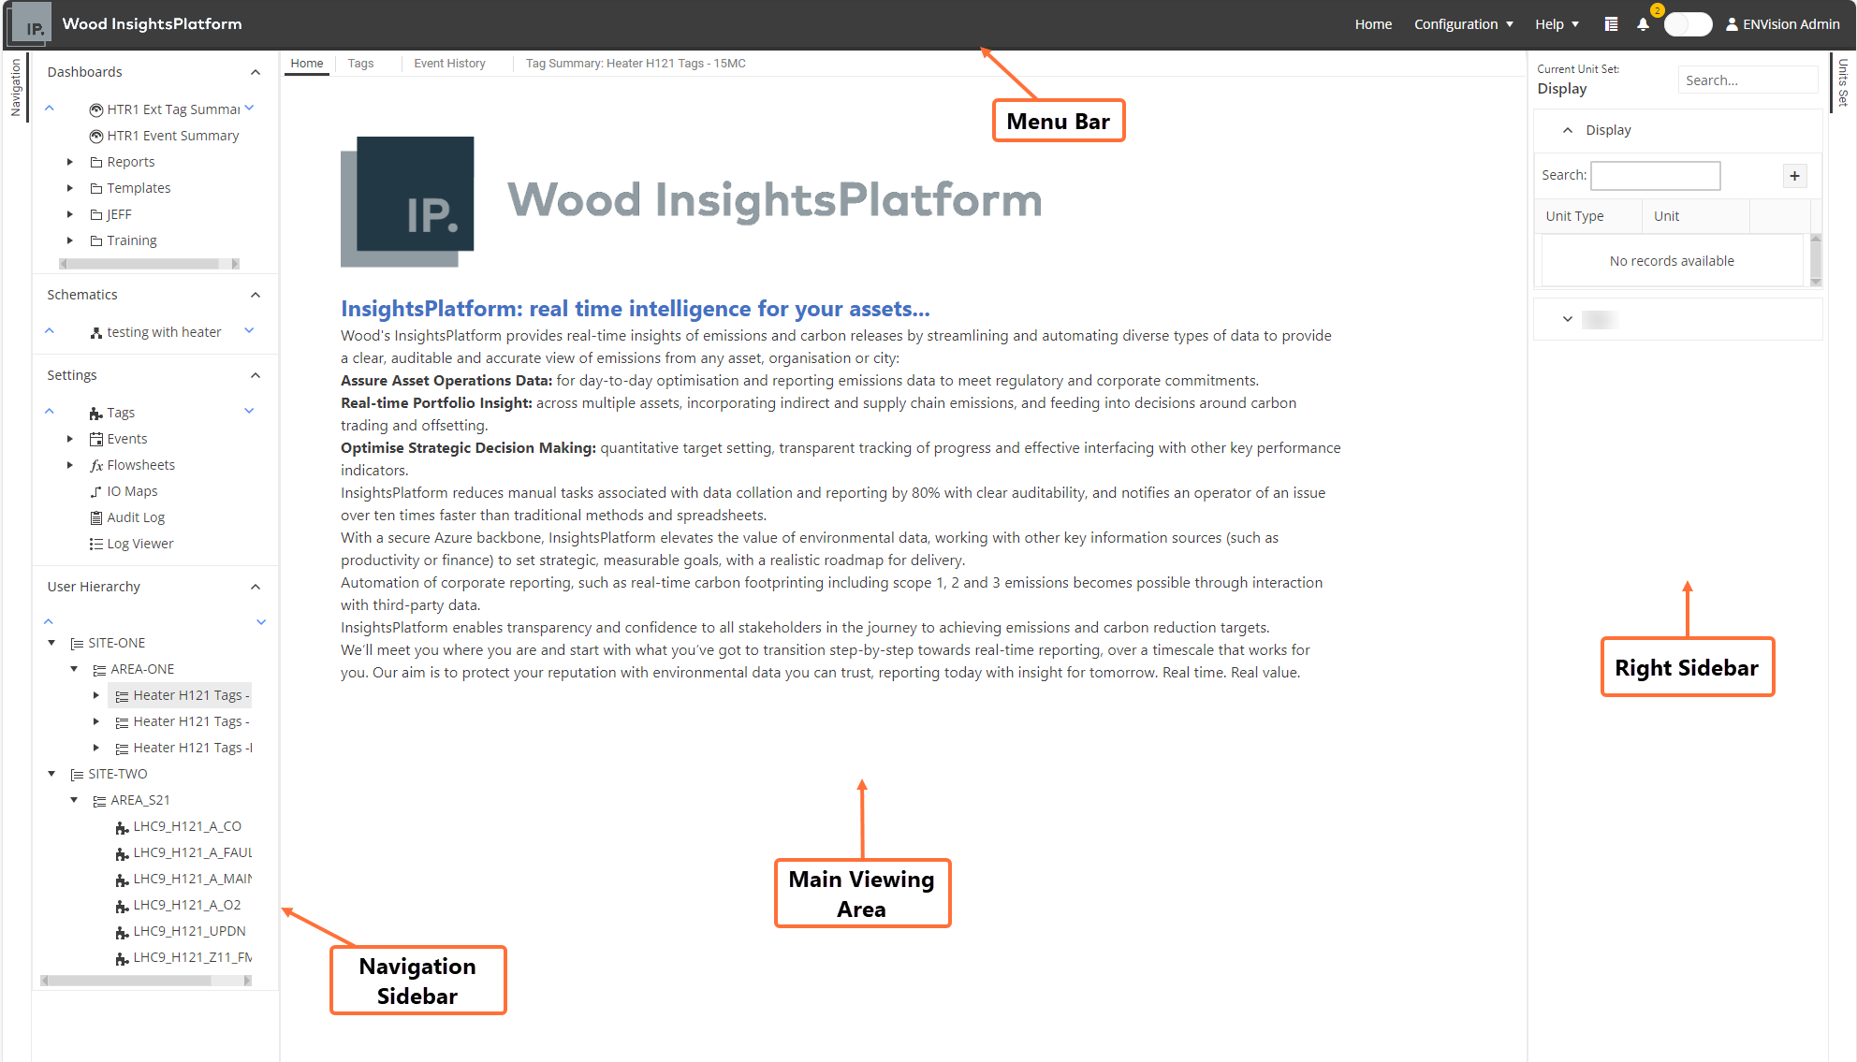1857x1062 pixels.
Task: Switch to the Home tab
Action: tap(307, 64)
